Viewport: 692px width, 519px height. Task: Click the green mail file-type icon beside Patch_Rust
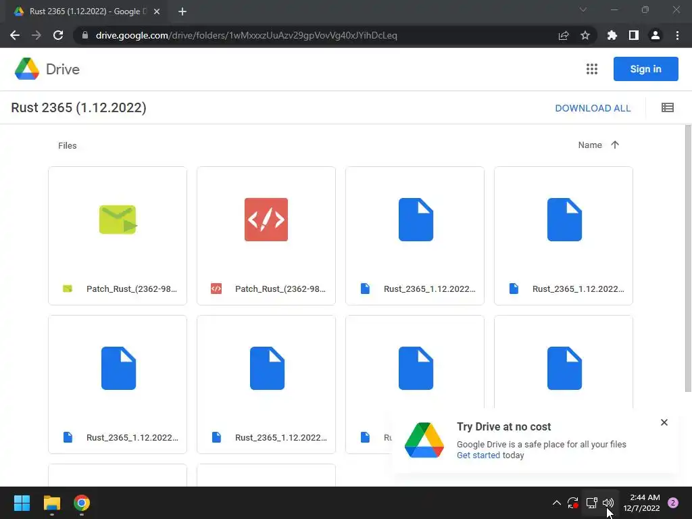pyautogui.click(x=68, y=289)
